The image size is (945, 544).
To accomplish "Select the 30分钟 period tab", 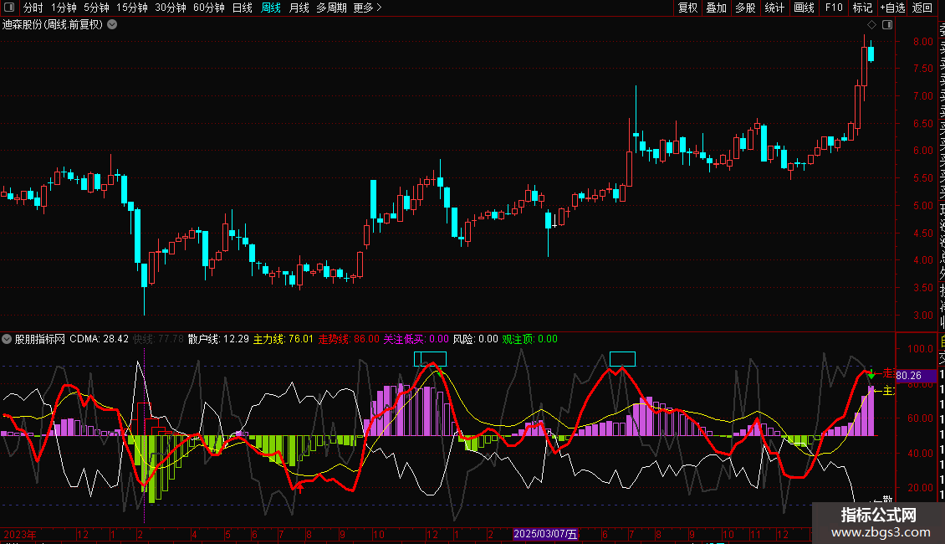I will click(x=171, y=8).
